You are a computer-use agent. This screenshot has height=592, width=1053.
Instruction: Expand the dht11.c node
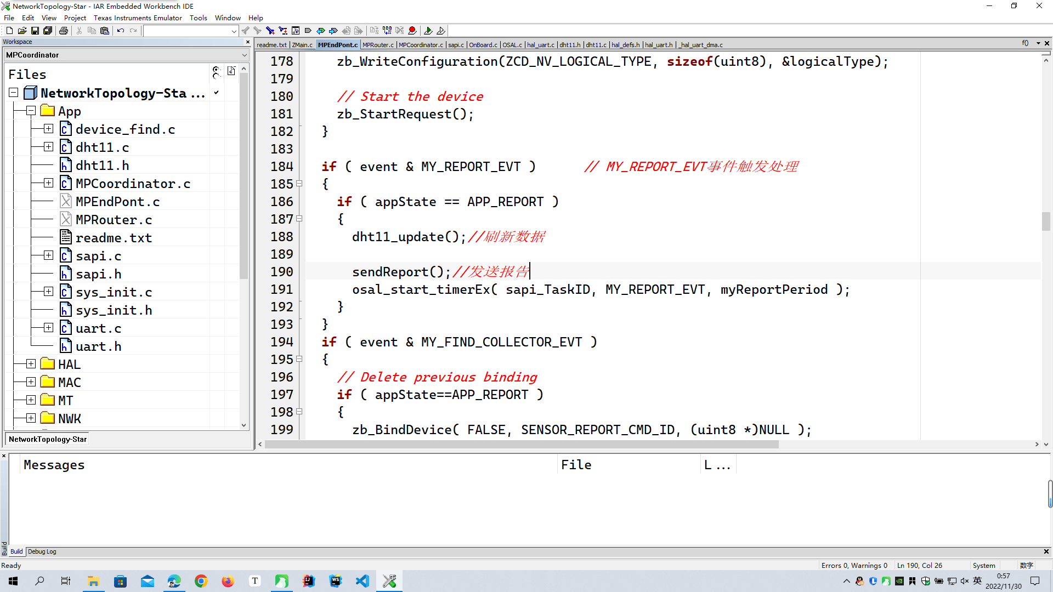49,147
